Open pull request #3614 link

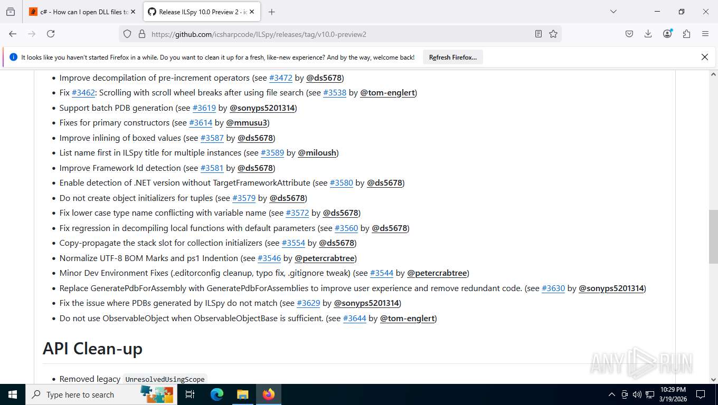tap(201, 122)
